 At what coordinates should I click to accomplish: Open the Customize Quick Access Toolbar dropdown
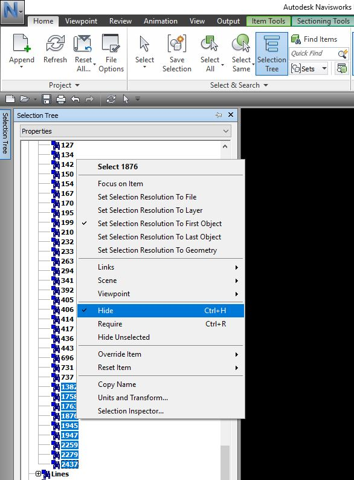pos(138,99)
